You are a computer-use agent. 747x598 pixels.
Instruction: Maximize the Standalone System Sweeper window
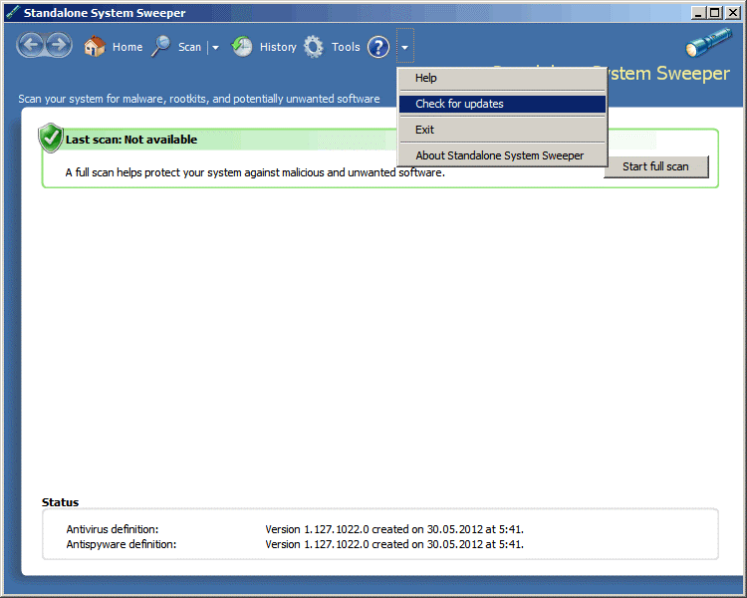(x=715, y=13)
